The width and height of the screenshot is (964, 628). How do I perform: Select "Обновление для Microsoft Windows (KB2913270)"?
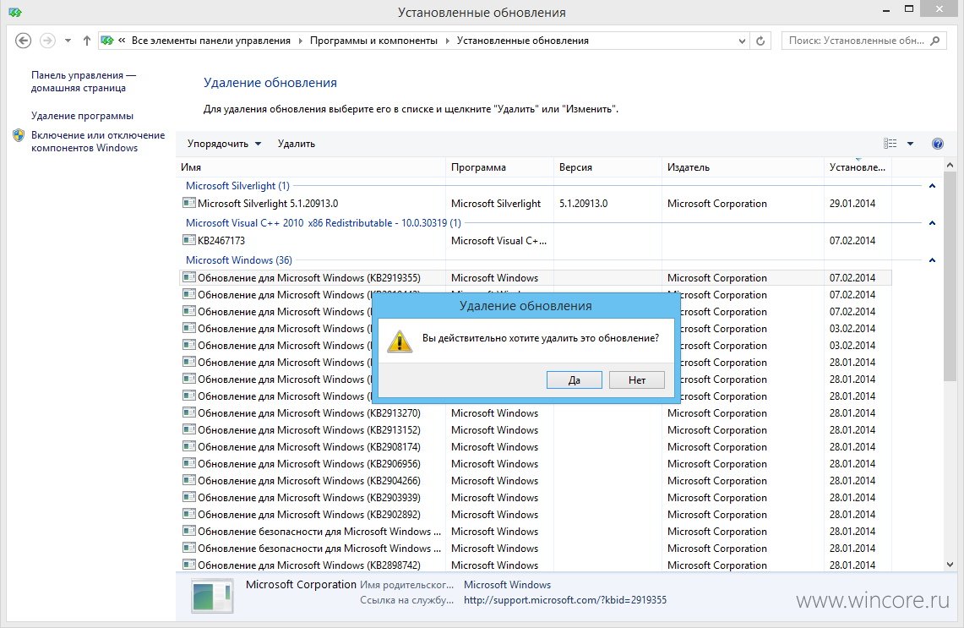(309, 413)
